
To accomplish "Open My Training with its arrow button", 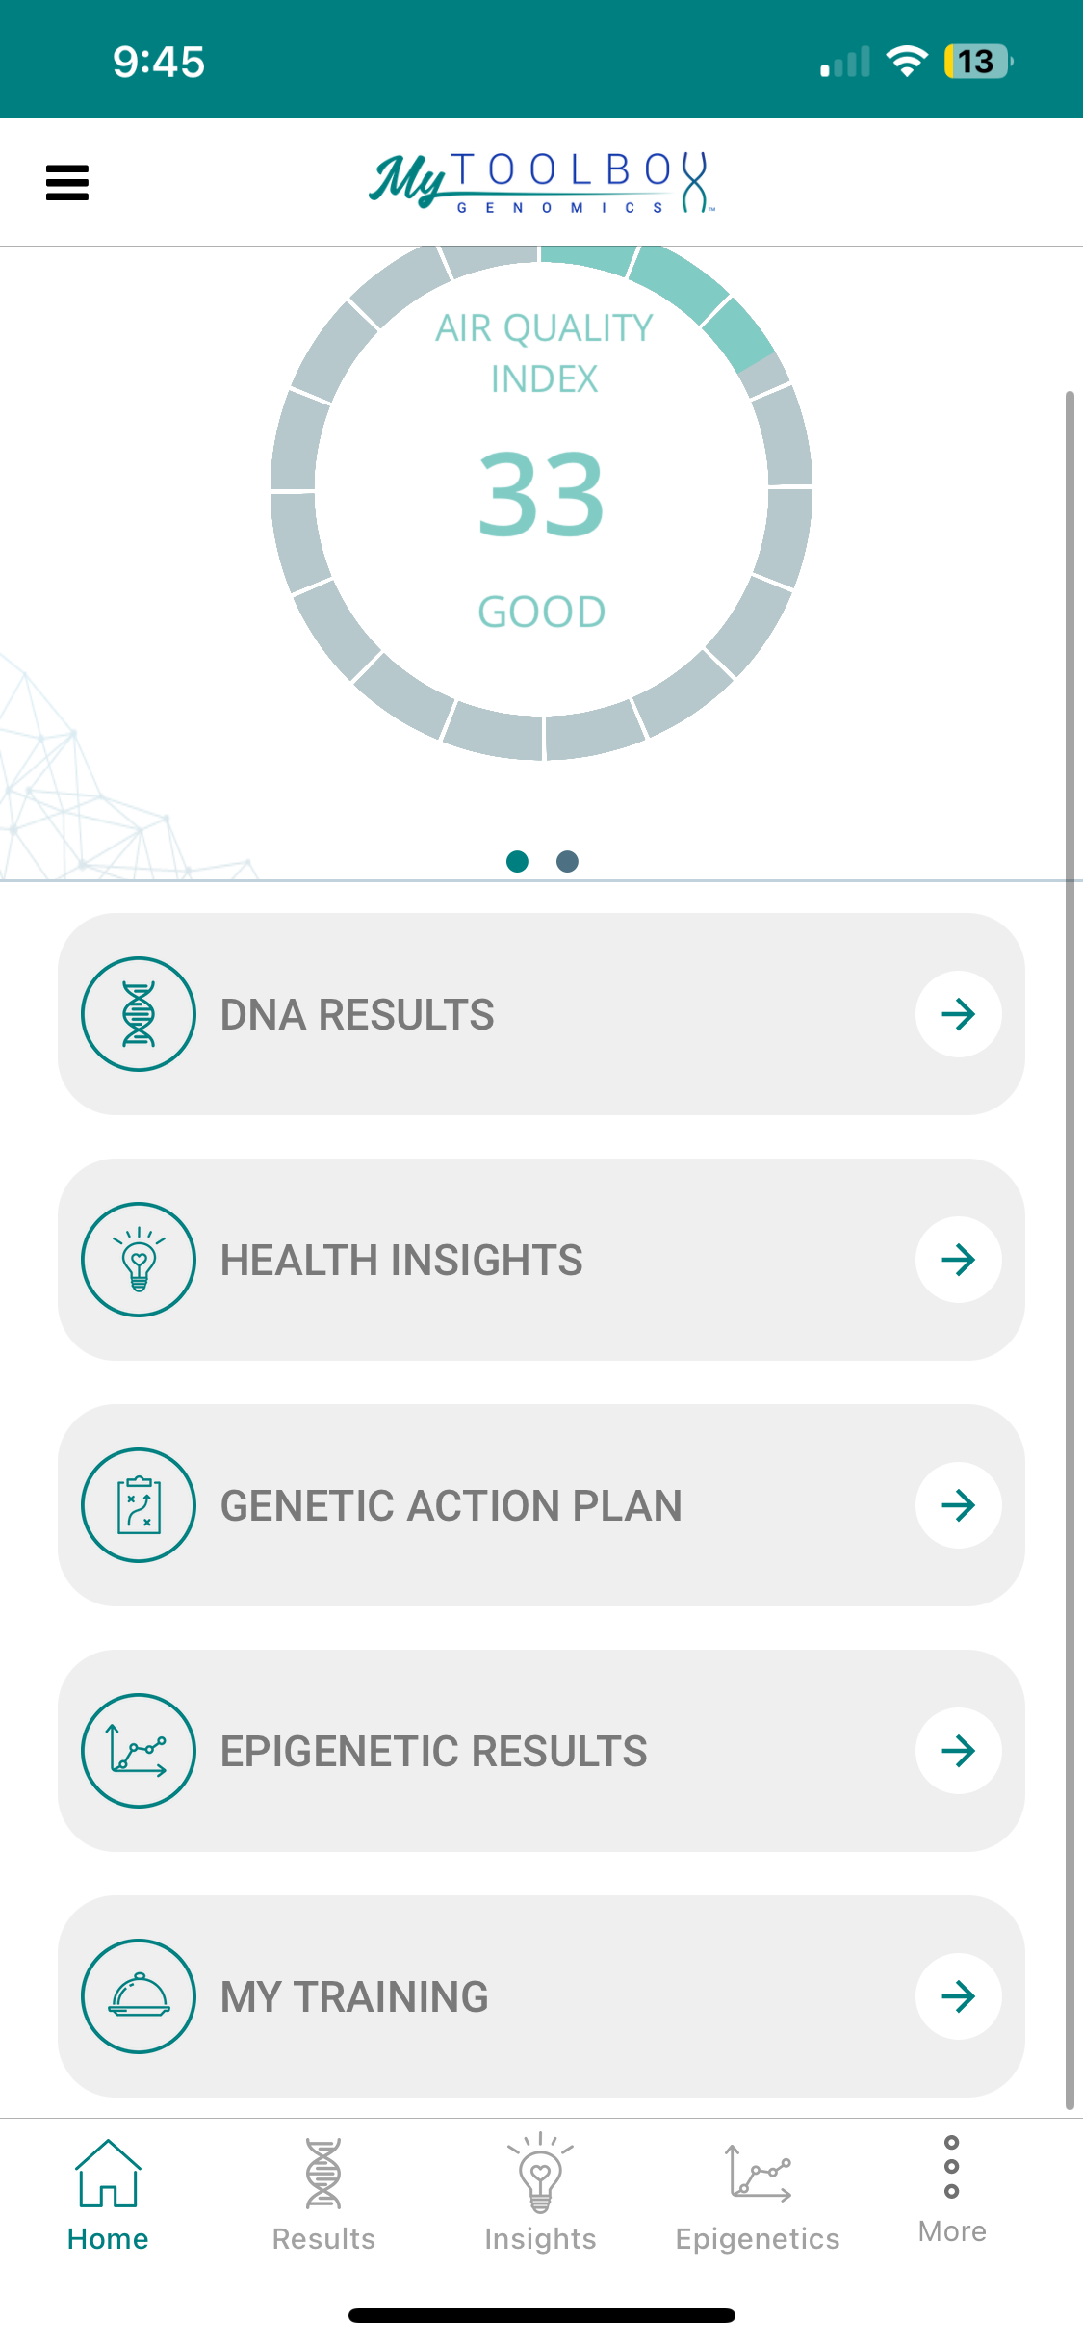I will [959, 1996].
